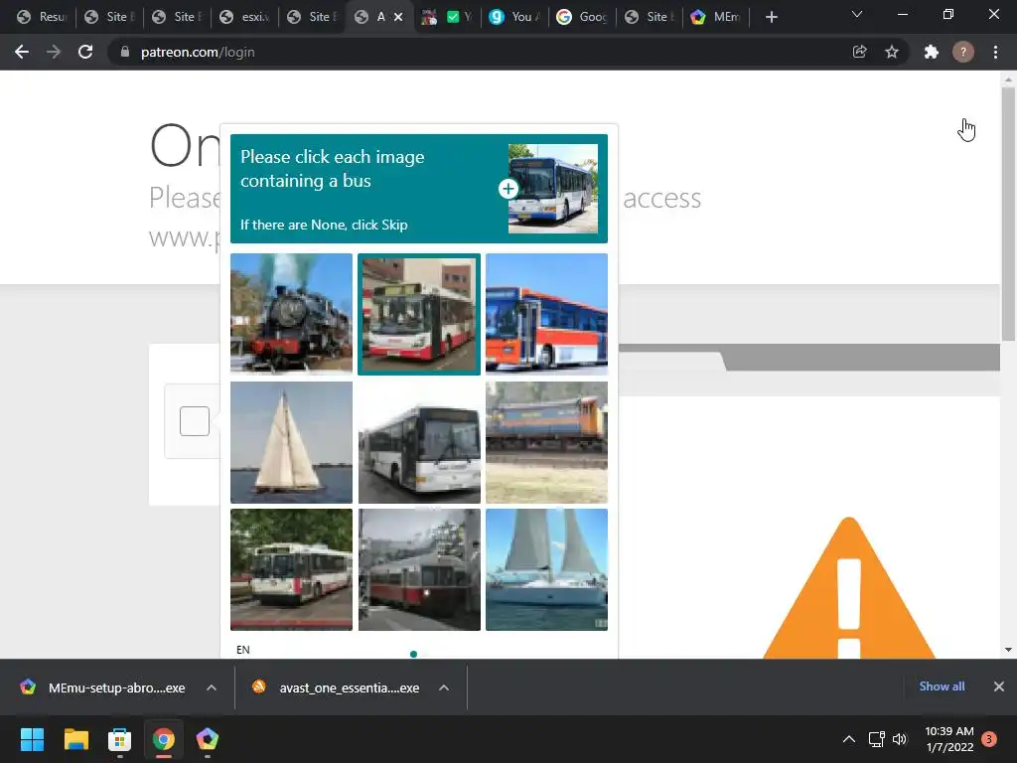This screenshot has height=763, width=1017.
Task: Enlarge the example bus image
Action: (508, 189)
